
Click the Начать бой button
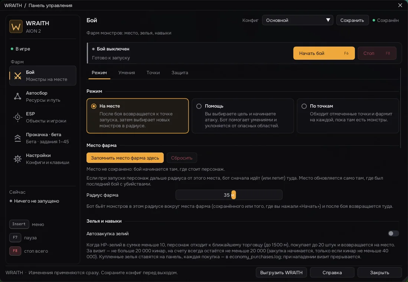(324, 53)
